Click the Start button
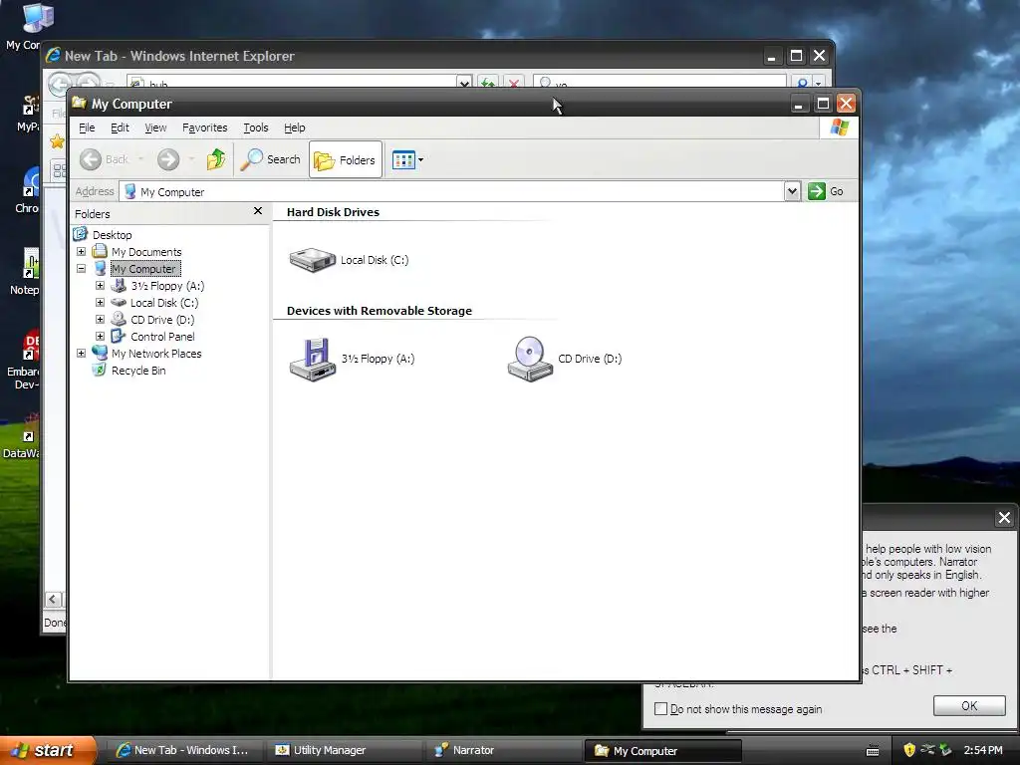This screenshot has width=1020, height=765. pos(46,750)
